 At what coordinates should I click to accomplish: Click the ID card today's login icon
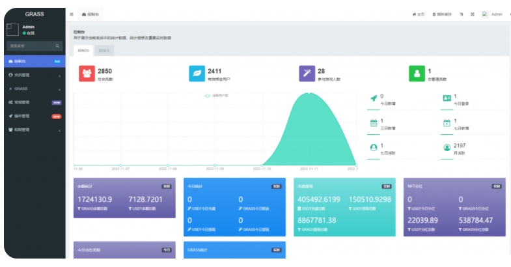[447, 98]
